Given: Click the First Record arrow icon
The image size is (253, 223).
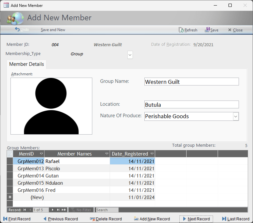Looking at the screenshot, I should point(5,219).
